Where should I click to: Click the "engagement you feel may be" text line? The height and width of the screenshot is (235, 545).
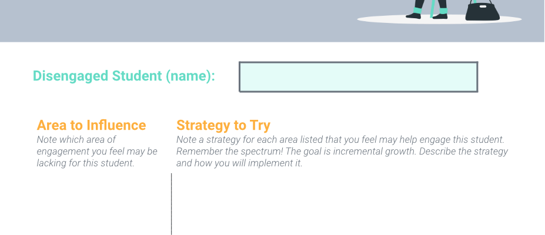coord(97,152)
